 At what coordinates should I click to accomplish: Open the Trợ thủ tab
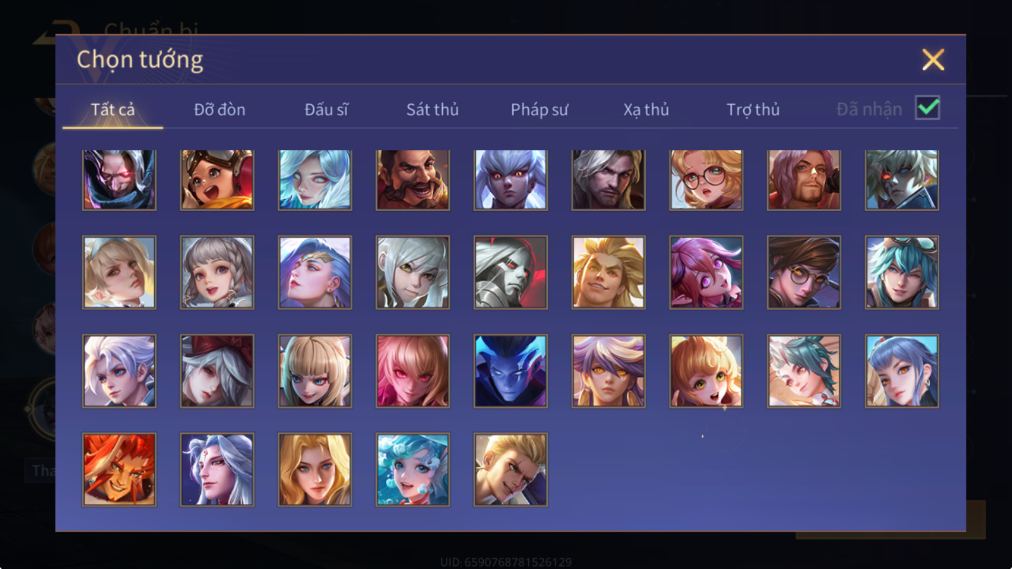pyautogui.click(x=753, y=109)
